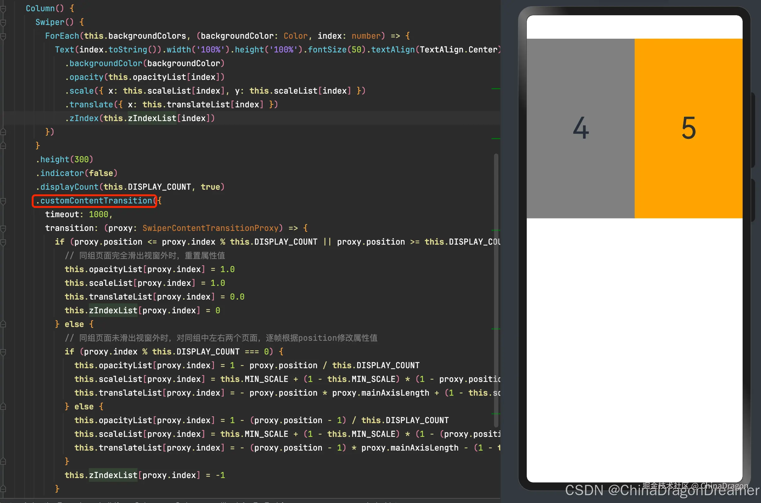This screenshot has width=761, height=503.
Task: Click 'this.translateList[proxy.index] = 0.0' line
Action: (x=154, y=297)
